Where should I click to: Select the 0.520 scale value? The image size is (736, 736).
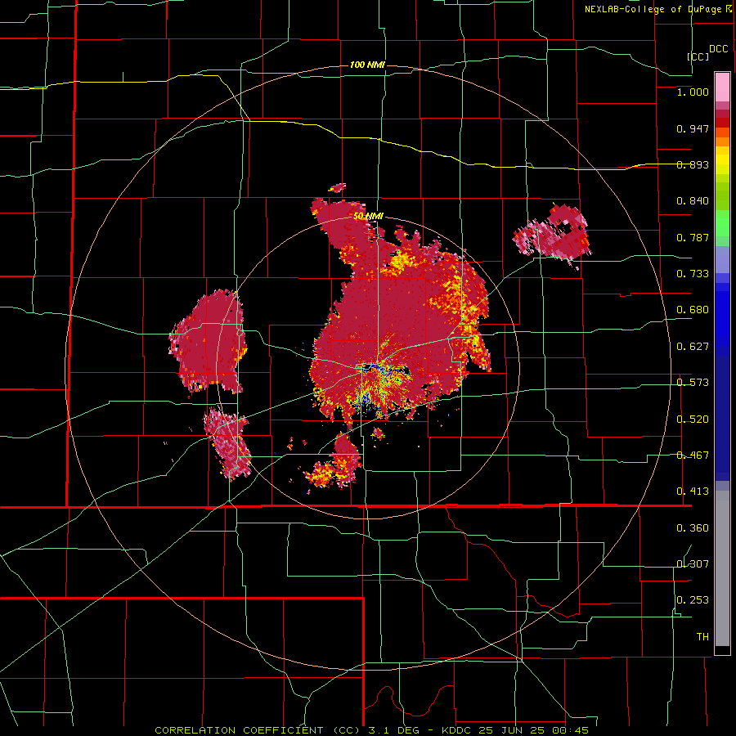coord(693,420)
